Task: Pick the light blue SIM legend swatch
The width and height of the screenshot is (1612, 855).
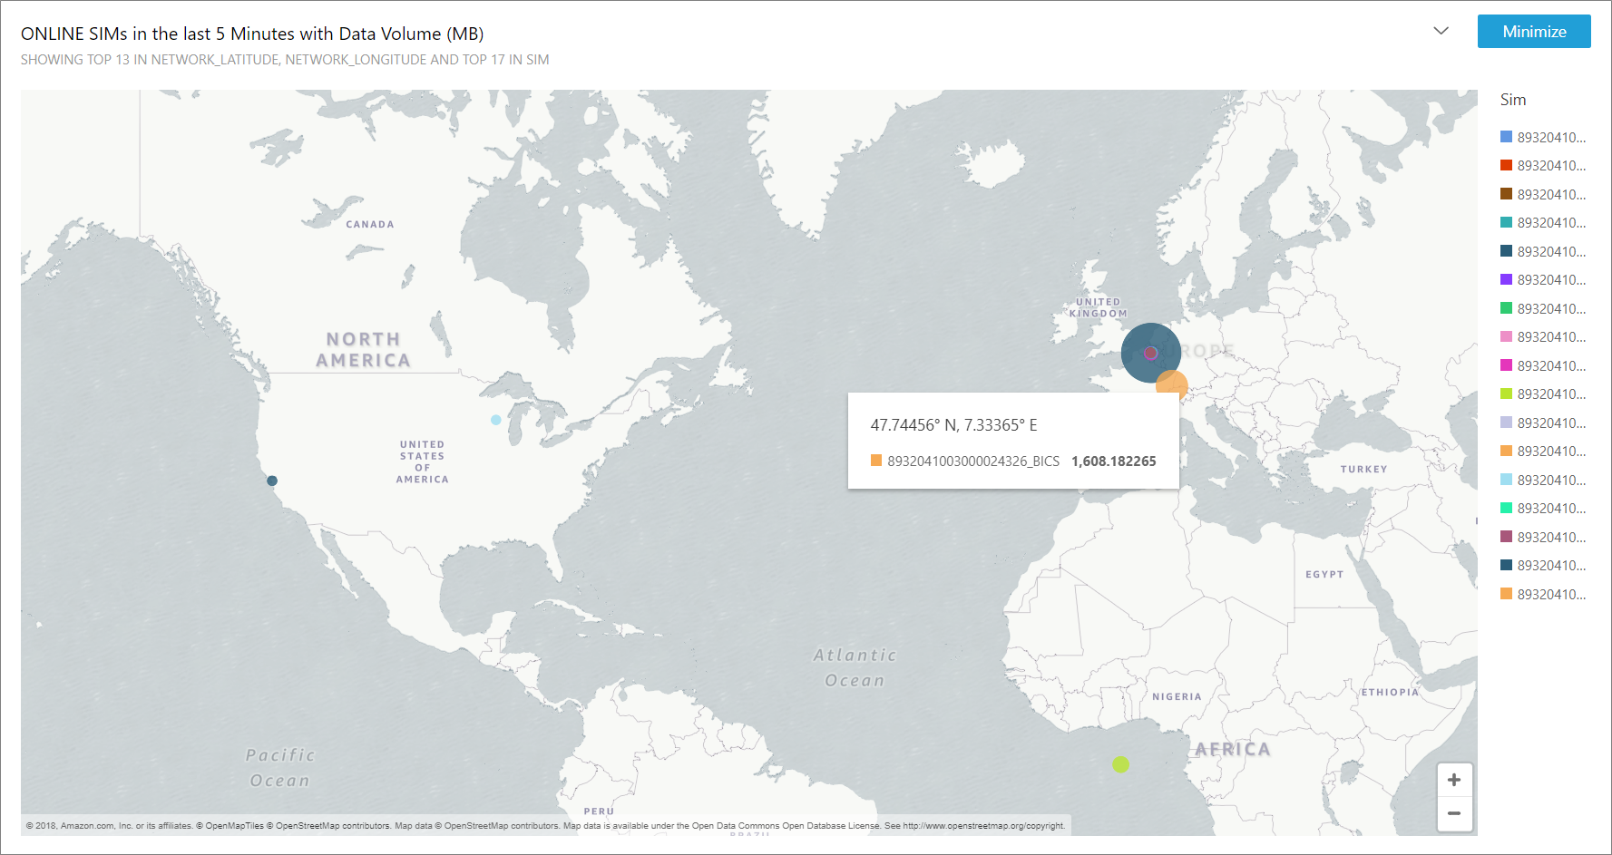Action: (1506, 480)
